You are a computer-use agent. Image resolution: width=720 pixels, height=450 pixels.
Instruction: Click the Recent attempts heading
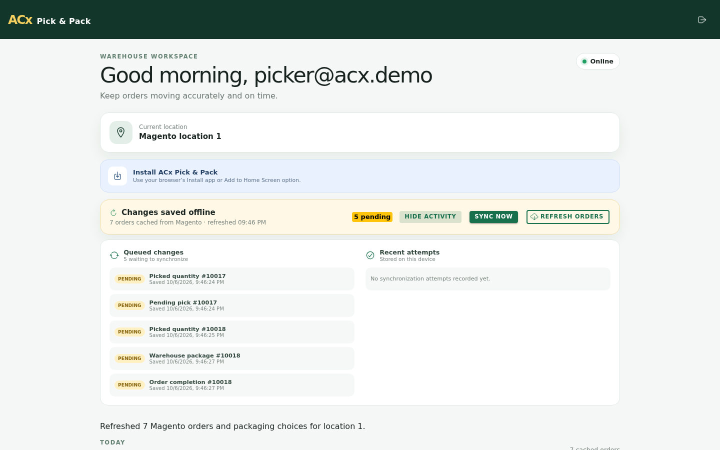click(409, 252)
